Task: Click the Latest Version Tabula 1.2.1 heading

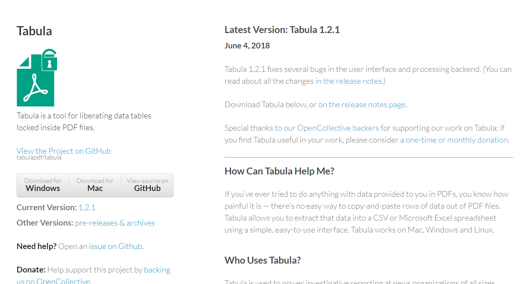Action: coord(282,30)
